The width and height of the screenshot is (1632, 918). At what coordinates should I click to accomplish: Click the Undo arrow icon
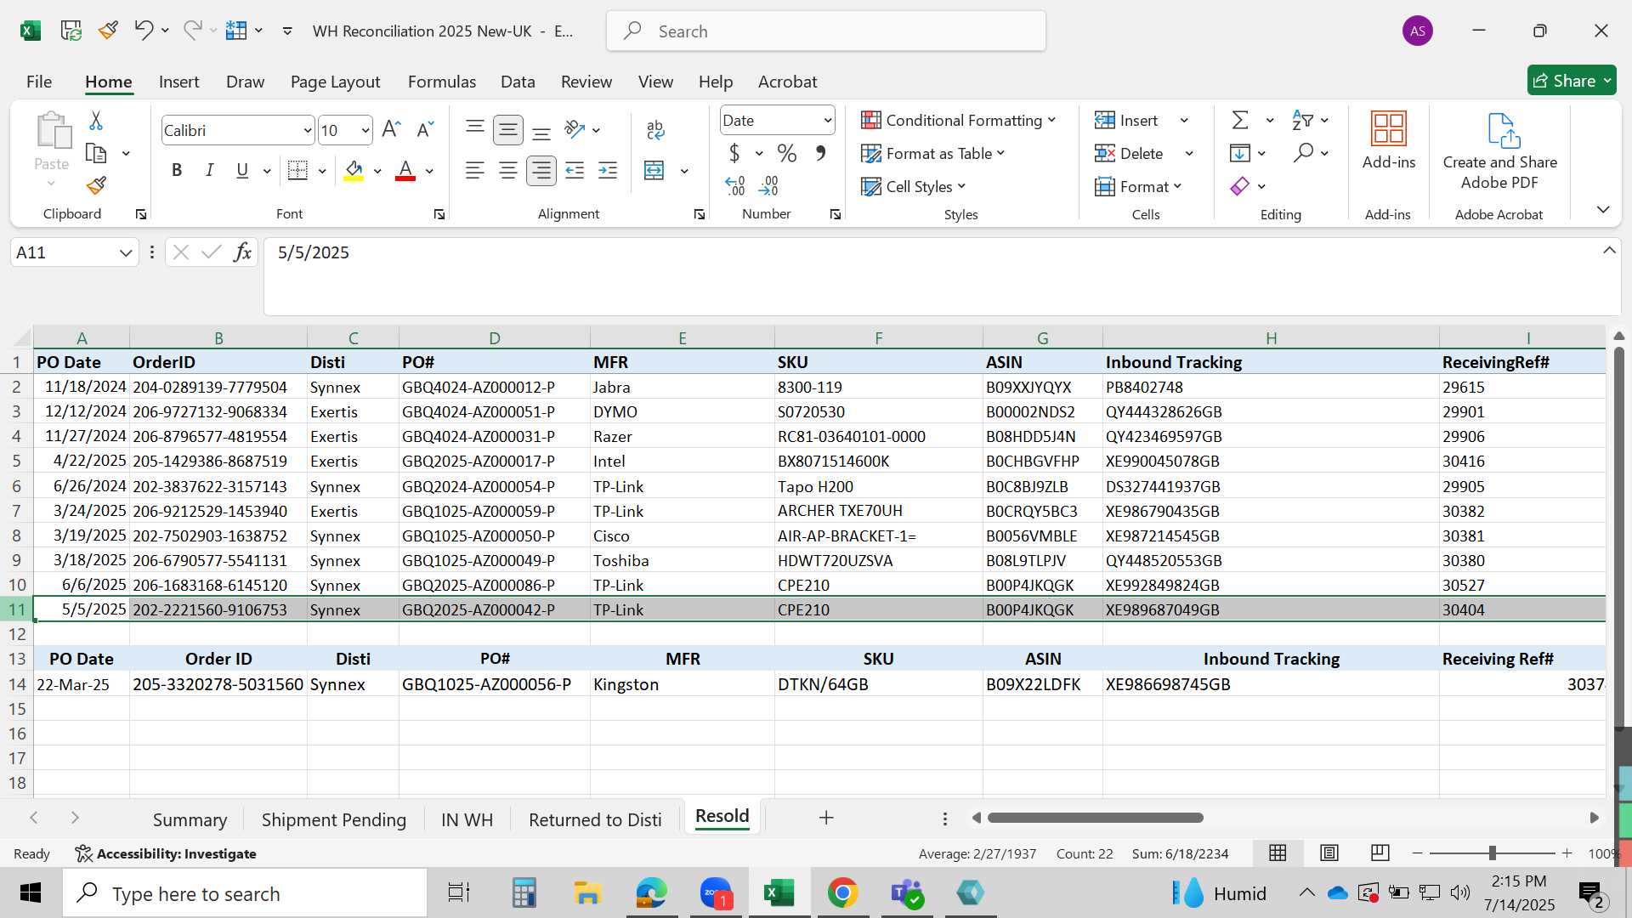click(143, 31)
